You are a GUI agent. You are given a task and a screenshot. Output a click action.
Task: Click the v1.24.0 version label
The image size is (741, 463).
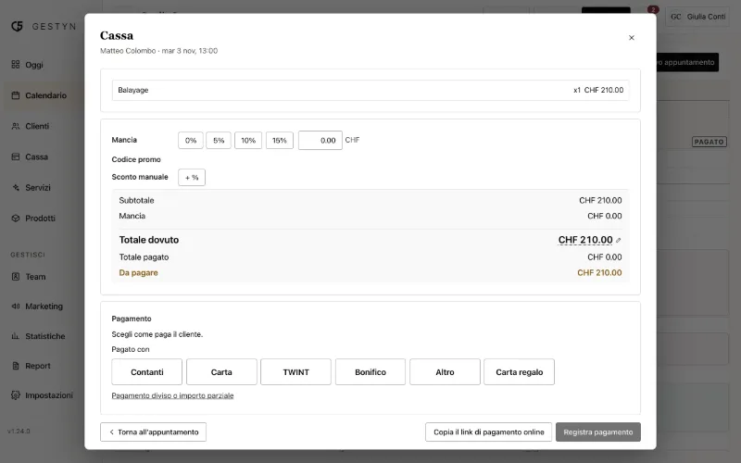(x=19, y=431)
